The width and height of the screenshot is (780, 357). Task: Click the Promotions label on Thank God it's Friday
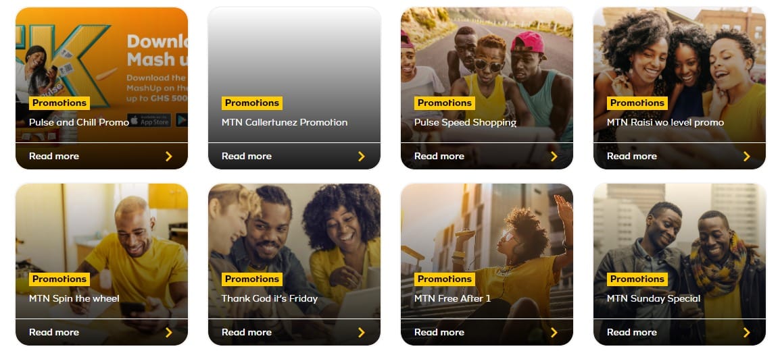251,279
